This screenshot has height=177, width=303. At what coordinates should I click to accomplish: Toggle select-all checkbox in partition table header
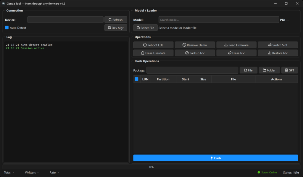[136, 79]
